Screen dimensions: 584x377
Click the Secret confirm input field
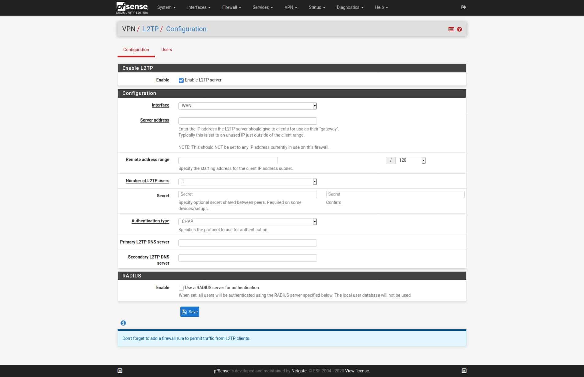pyautogui.click(x=395, y=194)
